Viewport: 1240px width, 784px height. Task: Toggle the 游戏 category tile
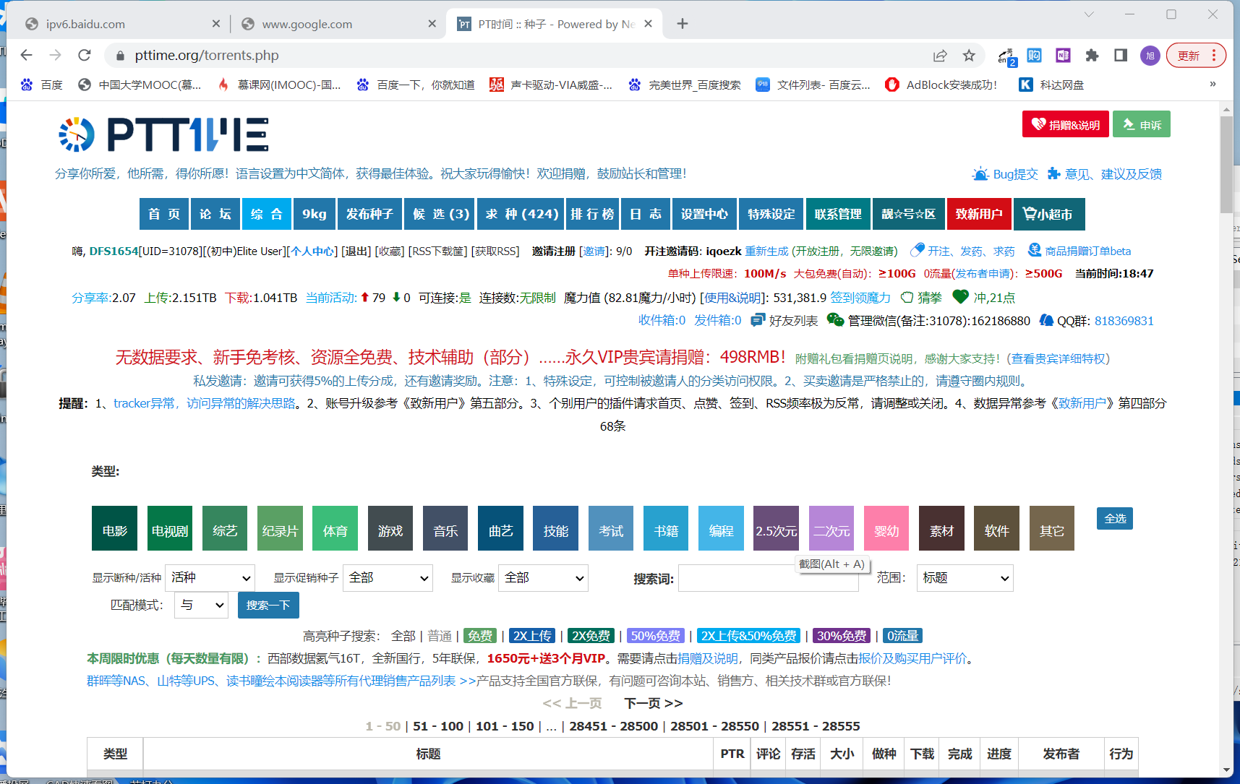point(390,528)
